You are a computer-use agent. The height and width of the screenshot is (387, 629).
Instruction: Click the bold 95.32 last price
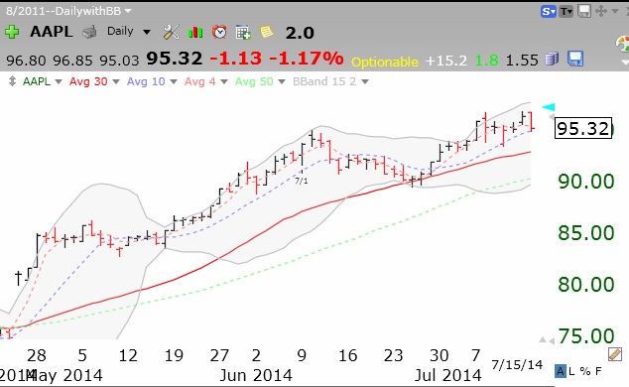coord(174,59)
